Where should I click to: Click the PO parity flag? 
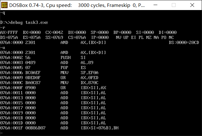(x=164, y=37)
